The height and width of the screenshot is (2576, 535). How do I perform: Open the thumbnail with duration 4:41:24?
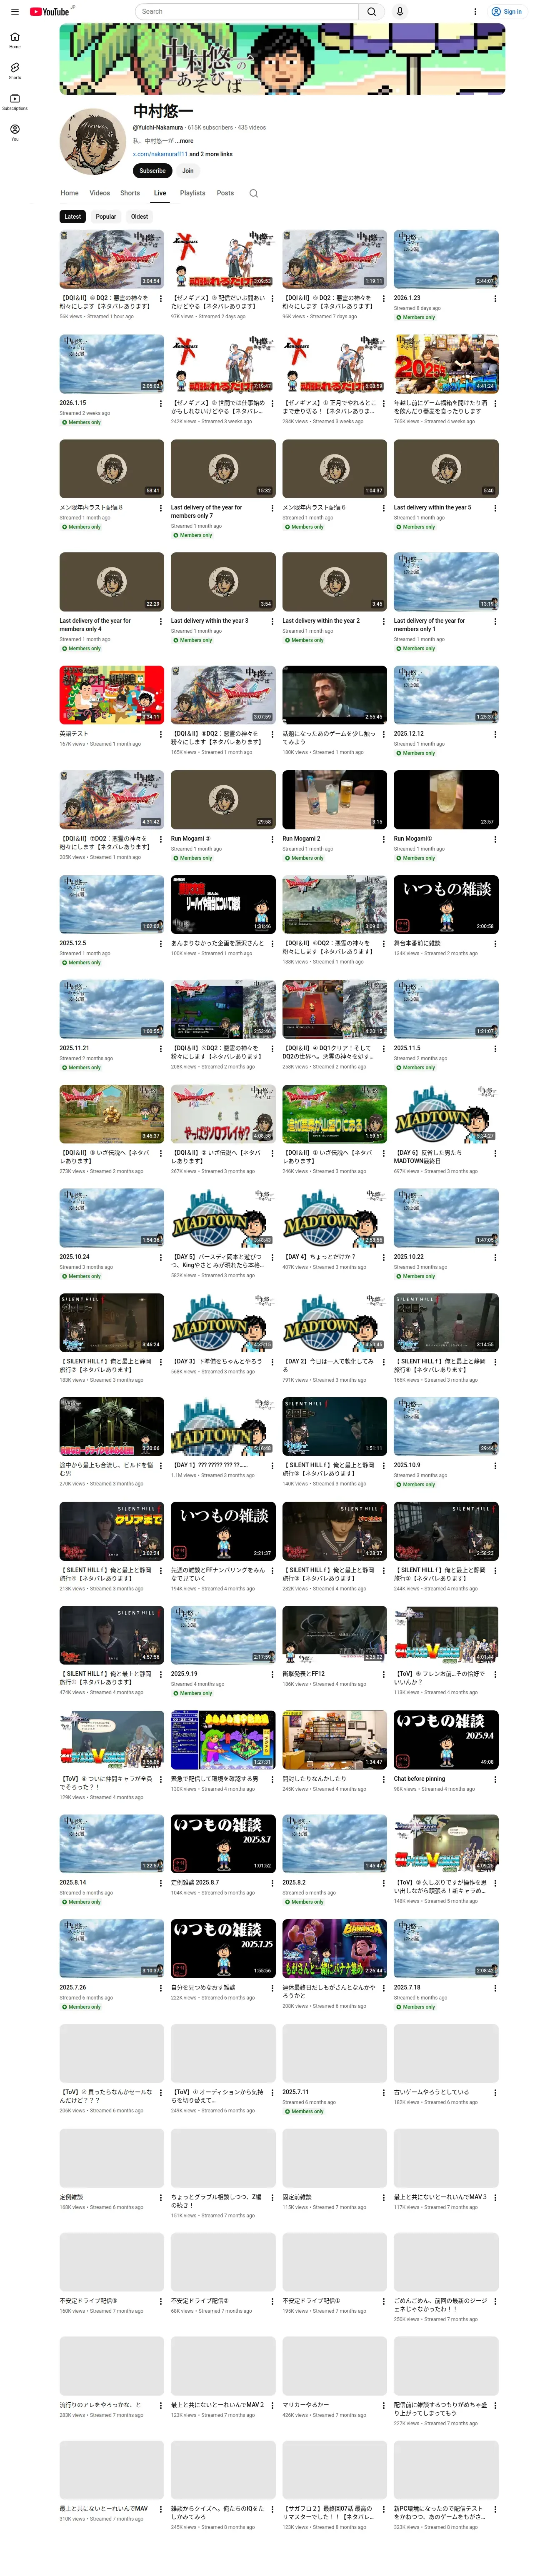point(446,364)
